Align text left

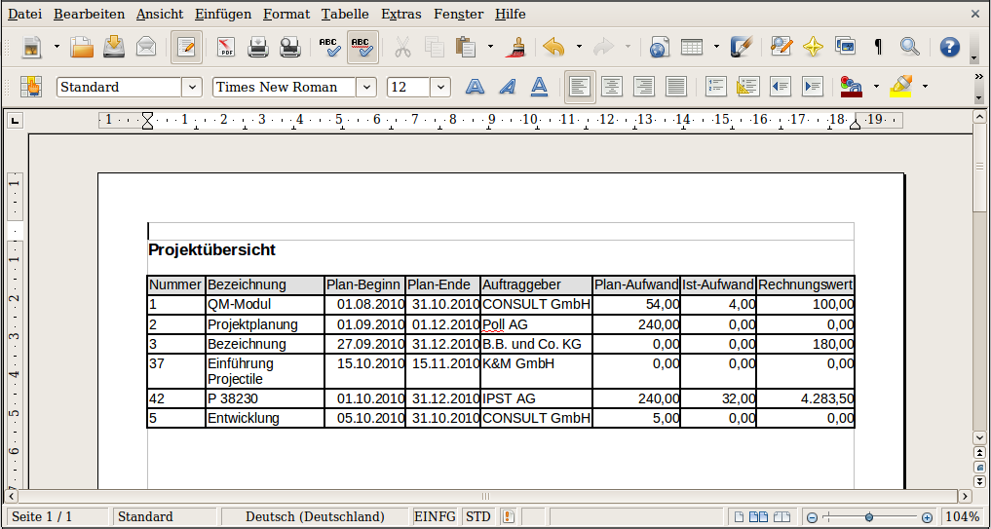pos(580,87)
